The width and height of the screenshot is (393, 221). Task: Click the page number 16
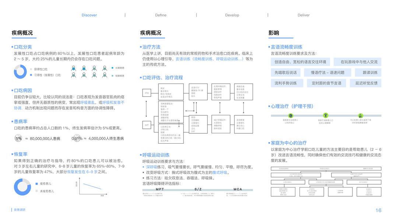[x=379, y=210]
